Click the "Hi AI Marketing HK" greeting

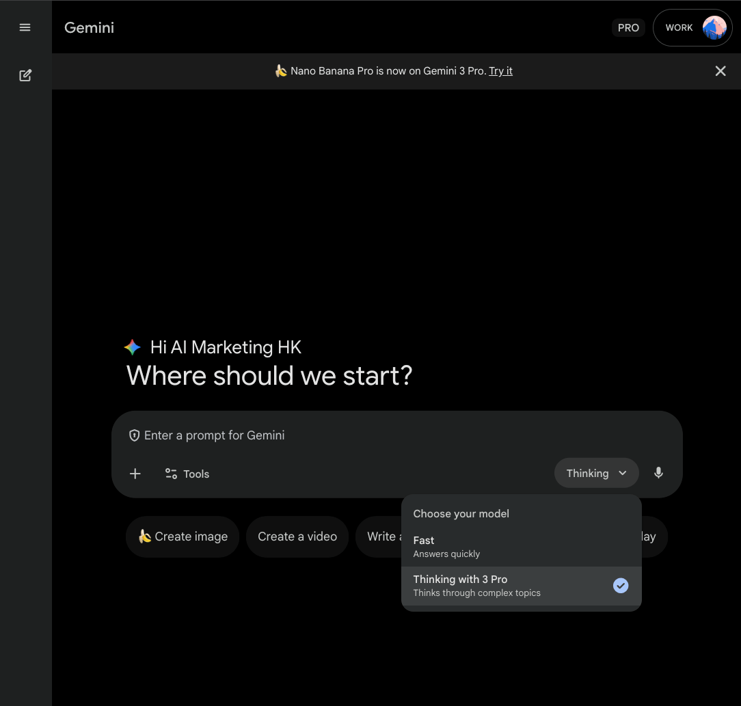[x=226, y=347]
